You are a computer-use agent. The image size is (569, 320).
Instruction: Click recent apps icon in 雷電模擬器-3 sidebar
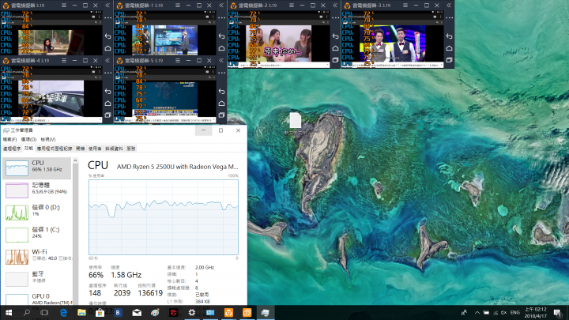point(449,60)
